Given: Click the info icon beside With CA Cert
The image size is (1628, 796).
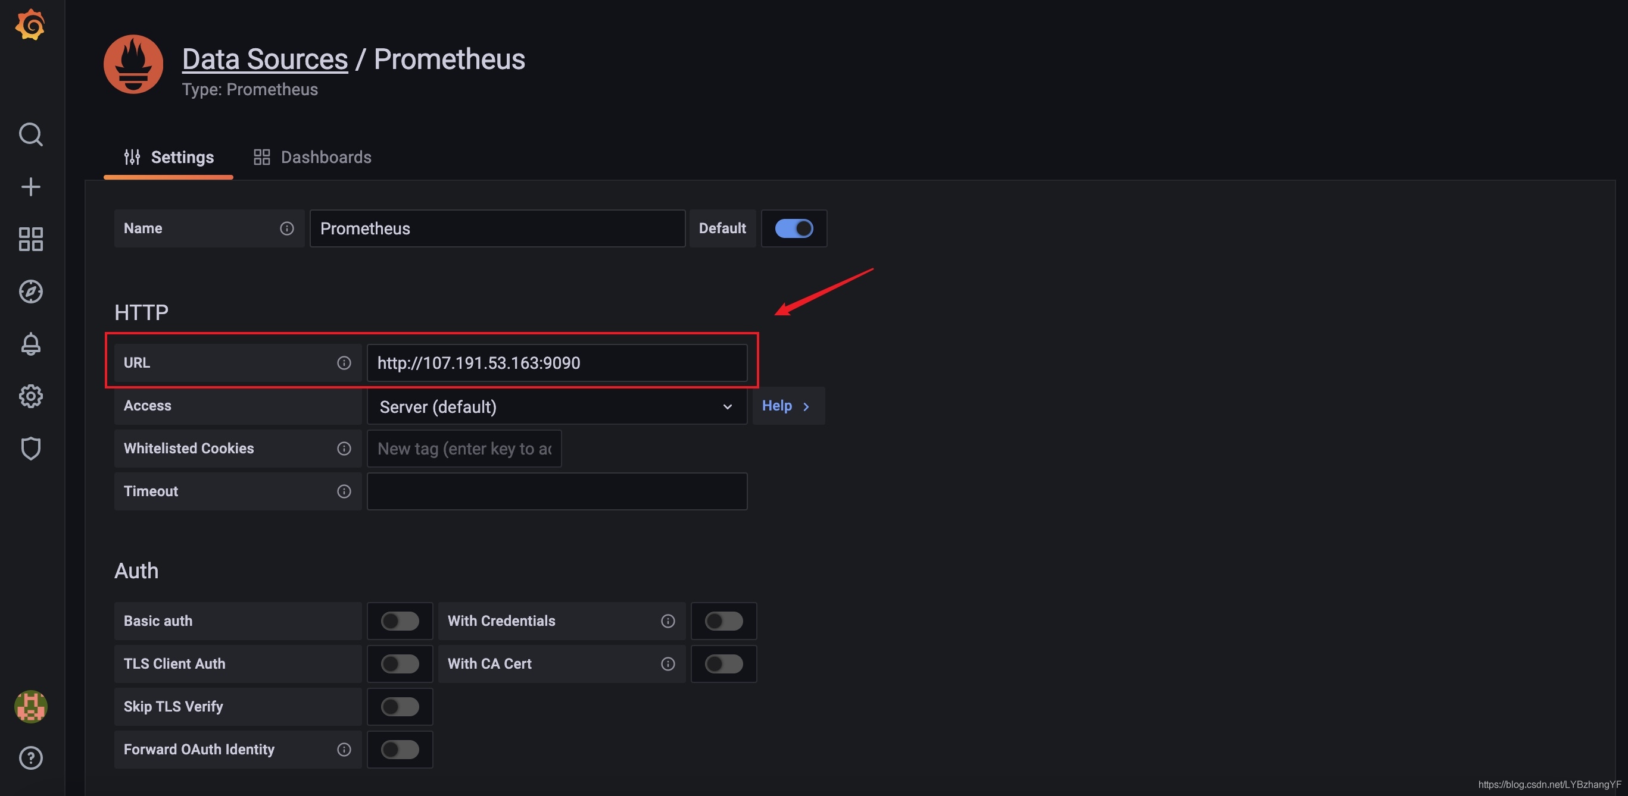Looking at the screenshot, I should pyautogui.click(x=668, y=664).
